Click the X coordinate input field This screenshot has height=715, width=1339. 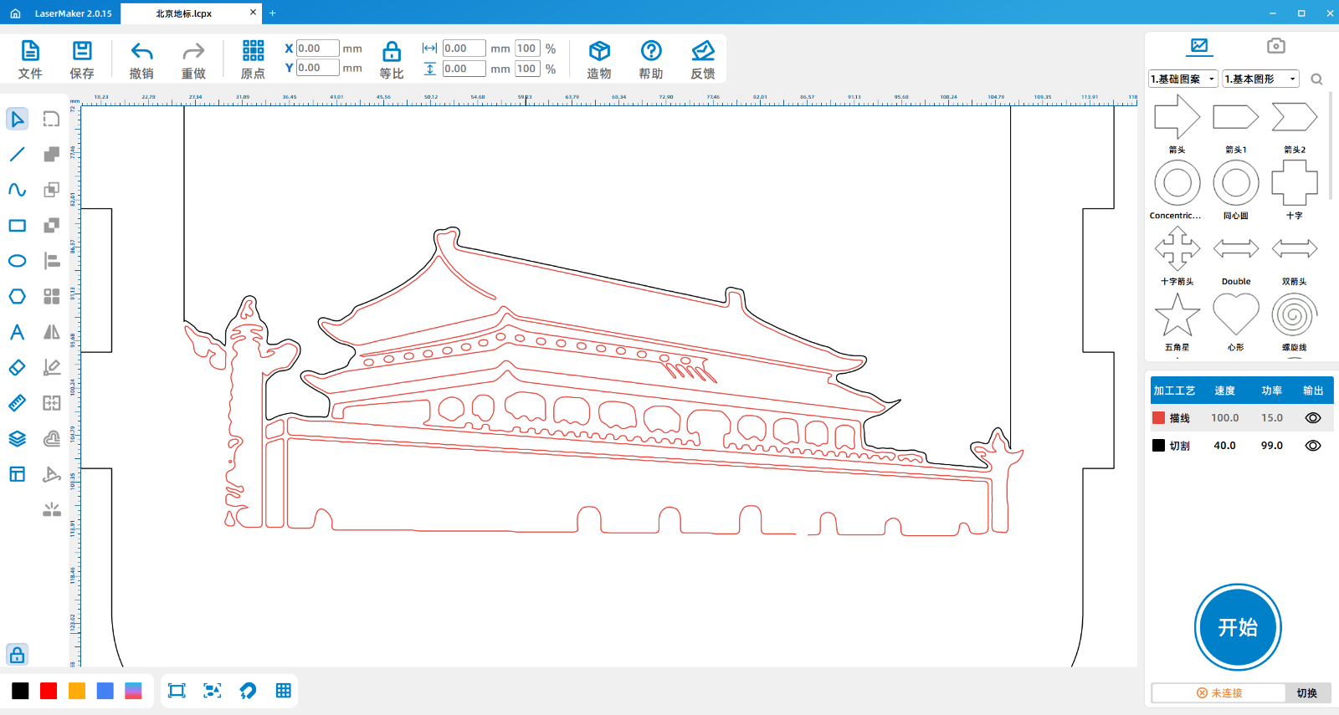(x=317, y=49)
